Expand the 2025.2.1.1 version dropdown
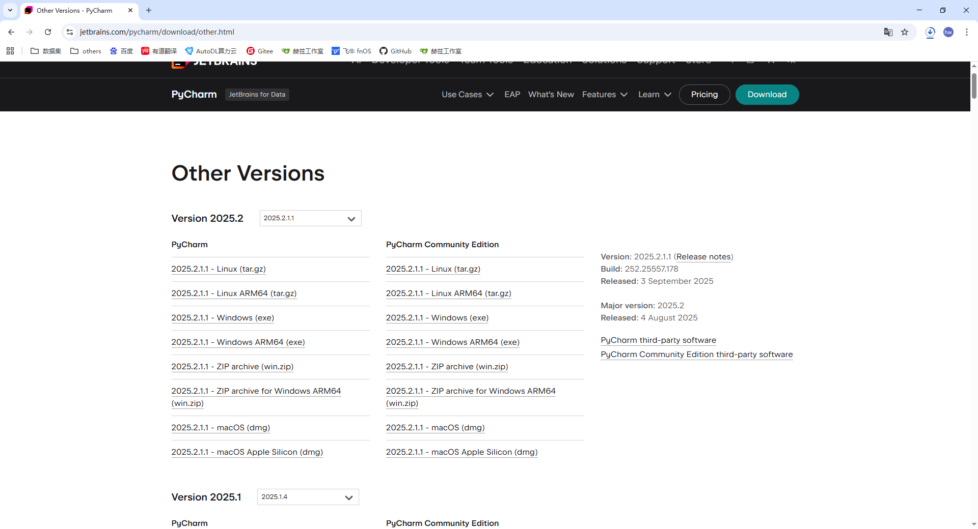The height and width of the screenshot is (529, 978). pos(310,218)
